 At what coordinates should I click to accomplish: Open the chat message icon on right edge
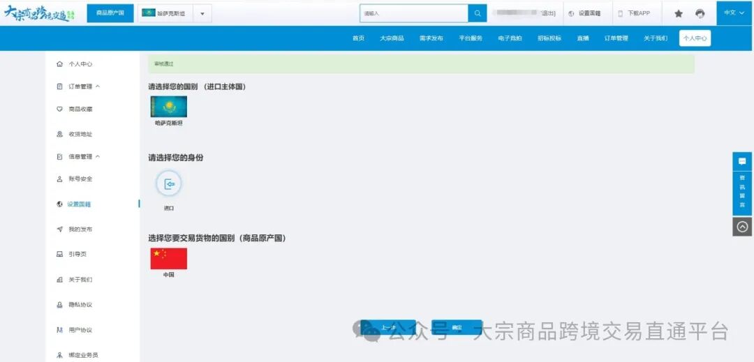coord(741,161)
